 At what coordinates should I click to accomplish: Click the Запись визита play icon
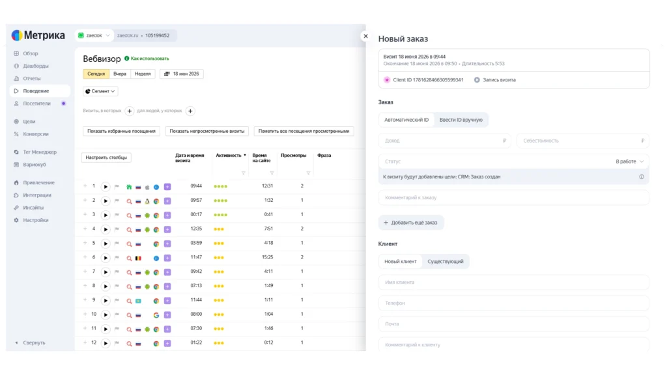coord(477,80)
